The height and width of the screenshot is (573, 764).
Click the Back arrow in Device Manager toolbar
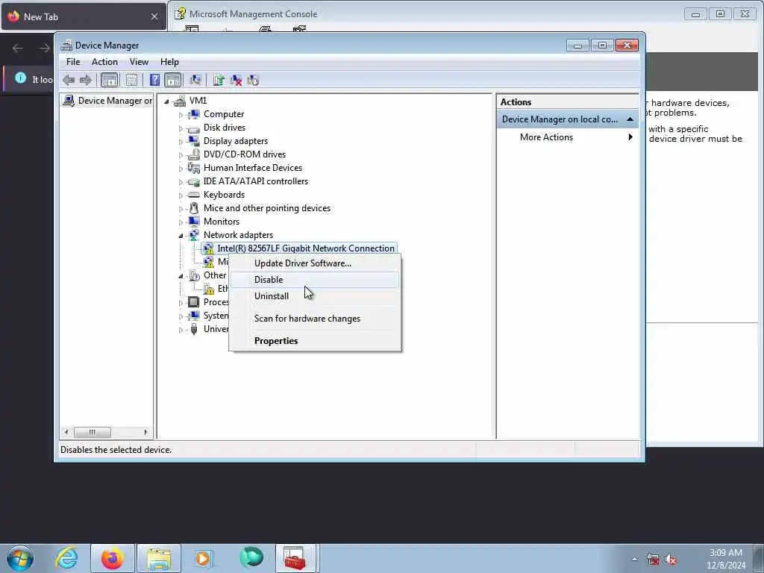69,80
